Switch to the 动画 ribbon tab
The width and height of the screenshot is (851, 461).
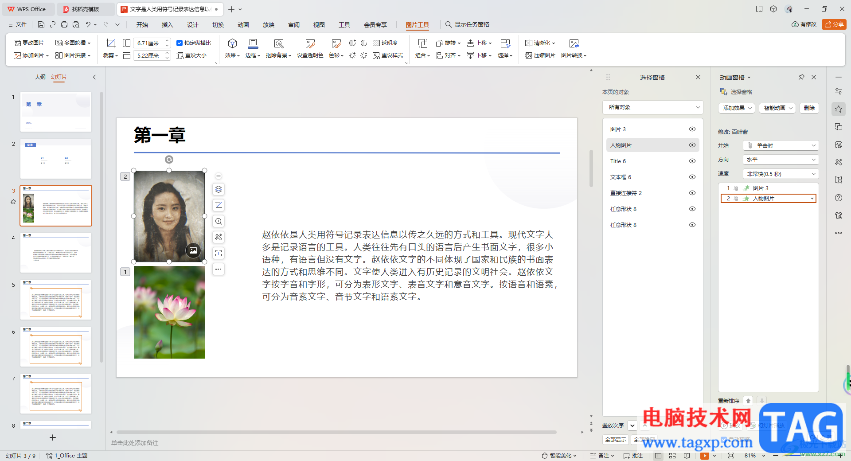point(243,25)
